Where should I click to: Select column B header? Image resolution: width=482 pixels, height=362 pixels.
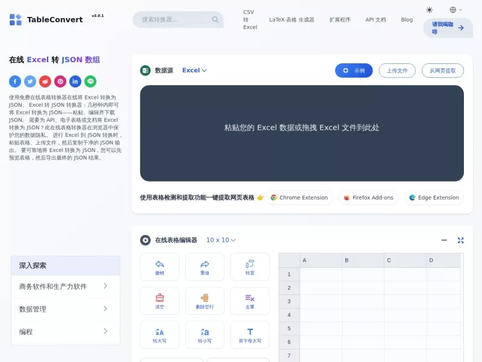click(363, 261)
